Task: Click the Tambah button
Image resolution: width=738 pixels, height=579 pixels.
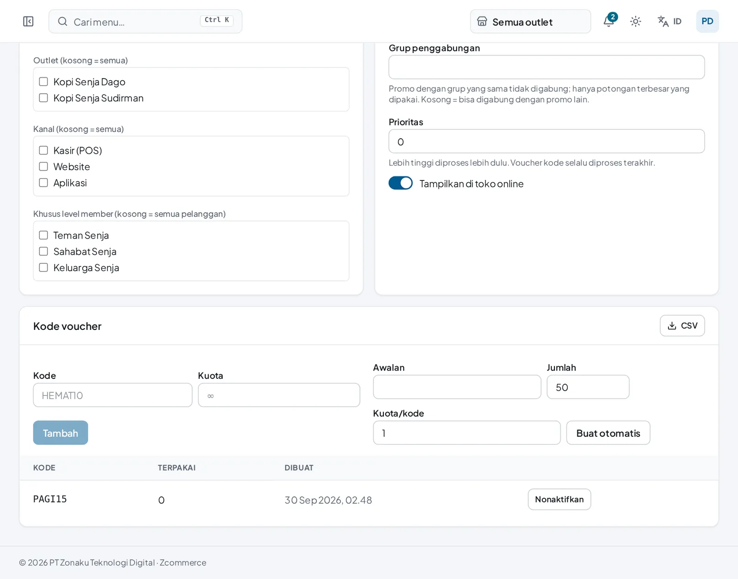Action: tap(60, 433)
